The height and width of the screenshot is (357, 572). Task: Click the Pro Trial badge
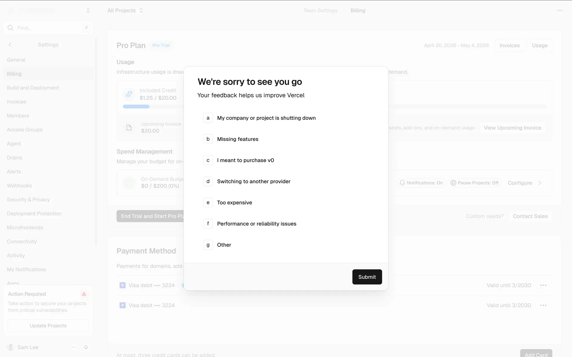[161, 45]
